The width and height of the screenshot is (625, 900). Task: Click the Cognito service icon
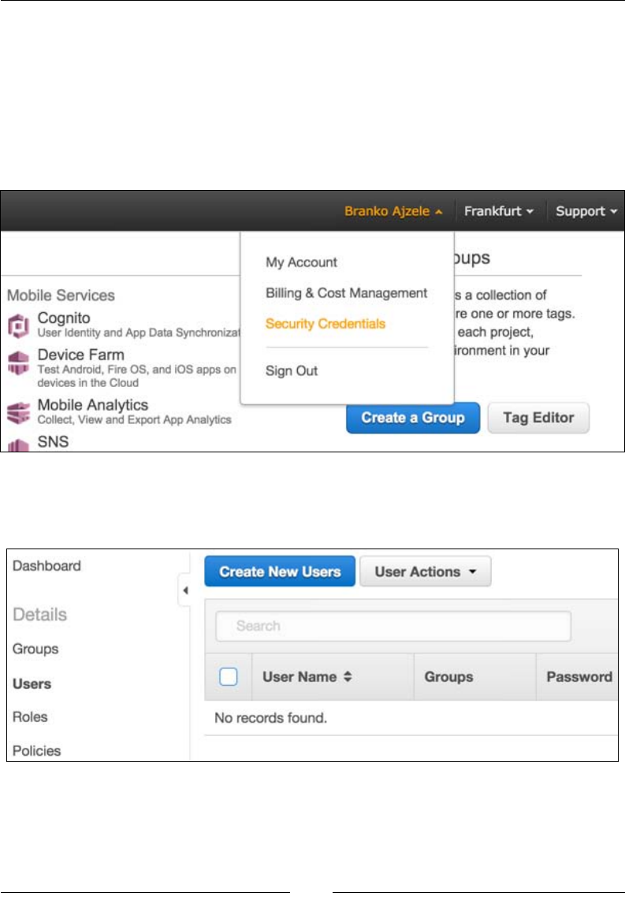[19, 325]
